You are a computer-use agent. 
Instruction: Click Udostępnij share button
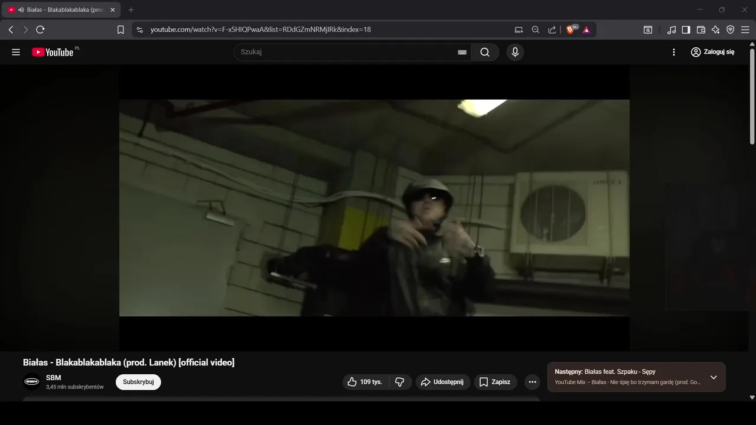tap(443, 382)
